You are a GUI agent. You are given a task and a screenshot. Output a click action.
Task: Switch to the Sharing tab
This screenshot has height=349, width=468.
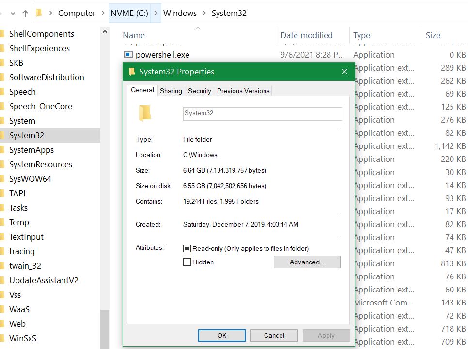[171, 91]
